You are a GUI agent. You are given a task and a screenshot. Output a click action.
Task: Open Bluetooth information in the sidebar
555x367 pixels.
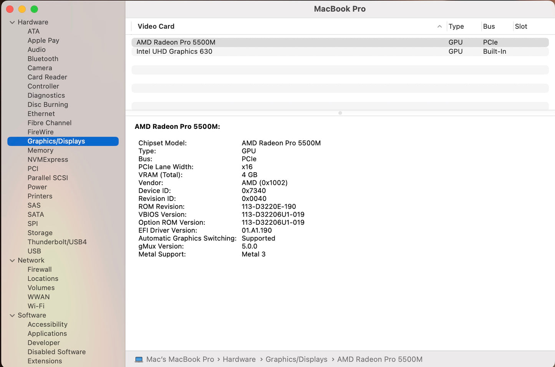[43, 59]
